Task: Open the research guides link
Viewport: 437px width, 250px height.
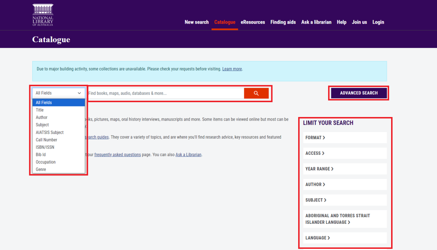Action: [x=97, y=137]
